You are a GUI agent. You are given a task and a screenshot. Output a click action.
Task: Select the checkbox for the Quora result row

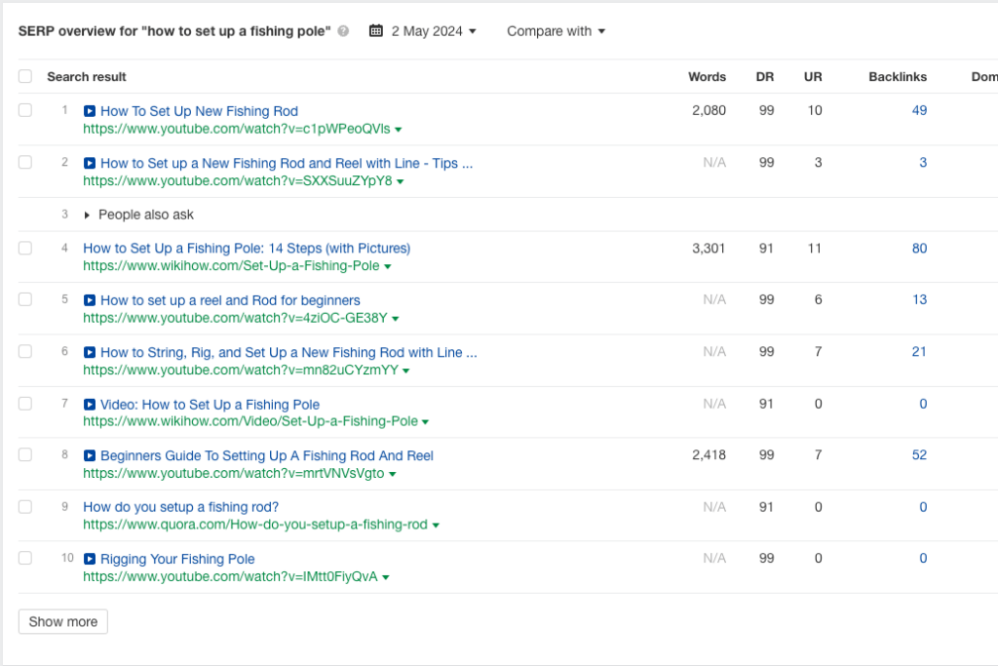[x=25, y=507]
